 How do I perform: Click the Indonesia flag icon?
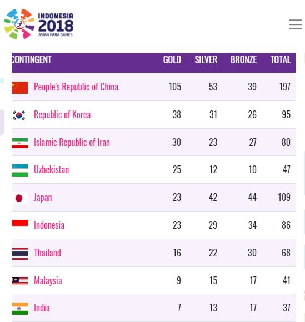[20, 223]
